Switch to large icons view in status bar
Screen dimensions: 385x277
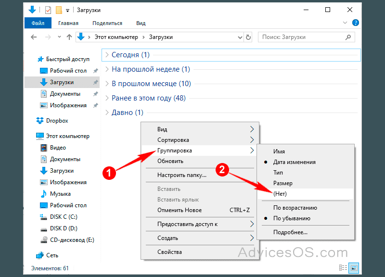(354, 268)
